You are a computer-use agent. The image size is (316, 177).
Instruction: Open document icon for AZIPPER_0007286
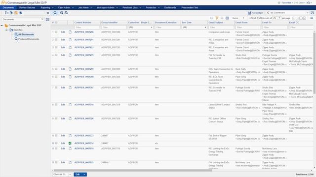coord(70,32)
